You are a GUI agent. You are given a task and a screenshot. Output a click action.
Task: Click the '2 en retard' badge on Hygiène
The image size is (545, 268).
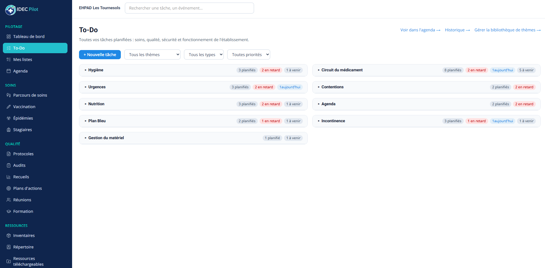point(271,70)
